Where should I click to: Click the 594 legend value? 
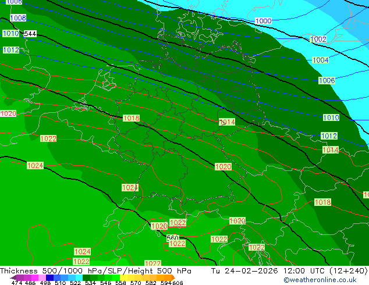166,283
